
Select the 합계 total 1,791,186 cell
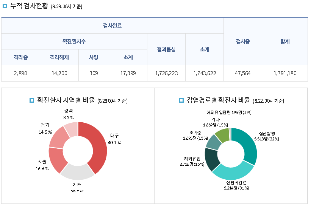pos(284,73)
